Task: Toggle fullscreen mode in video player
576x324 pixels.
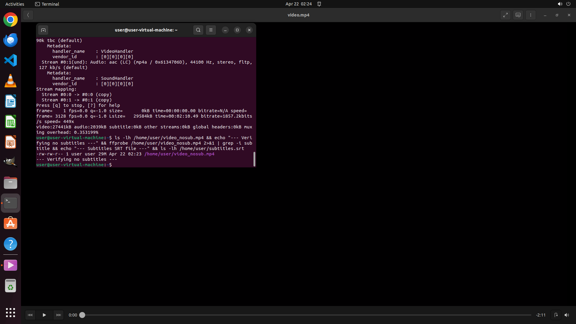Action: tap(505, 15)
